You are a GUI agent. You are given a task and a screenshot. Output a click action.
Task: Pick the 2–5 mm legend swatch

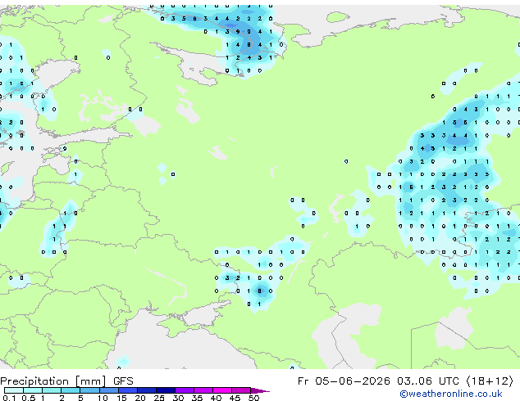click(x=71, y=390)
